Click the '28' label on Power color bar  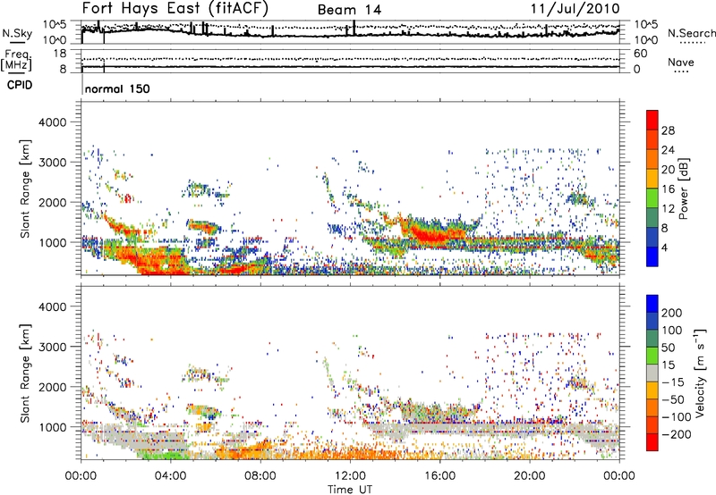pos(668,130)
